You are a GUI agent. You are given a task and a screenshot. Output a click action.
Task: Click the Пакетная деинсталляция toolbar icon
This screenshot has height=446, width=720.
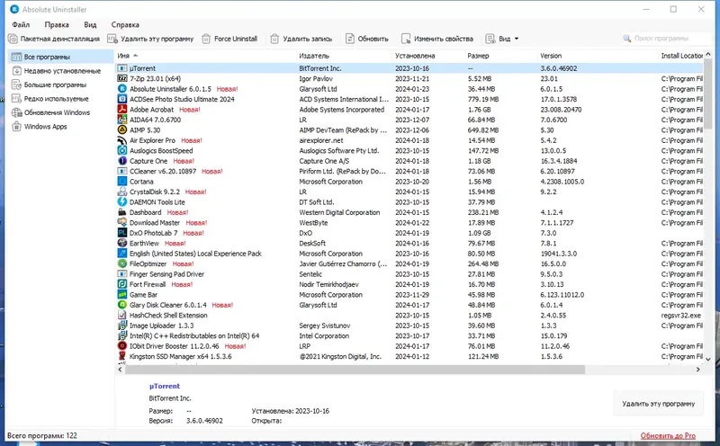13,39
